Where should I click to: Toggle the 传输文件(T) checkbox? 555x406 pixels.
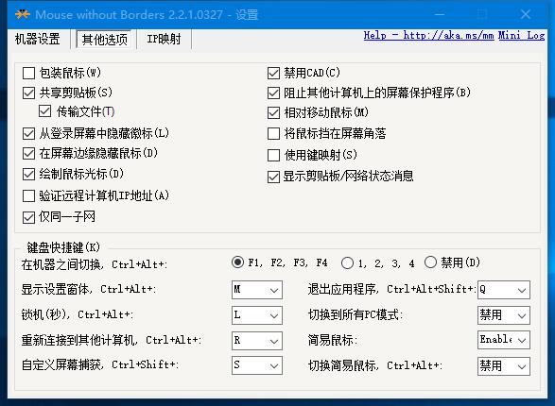(x=44, y=111)
